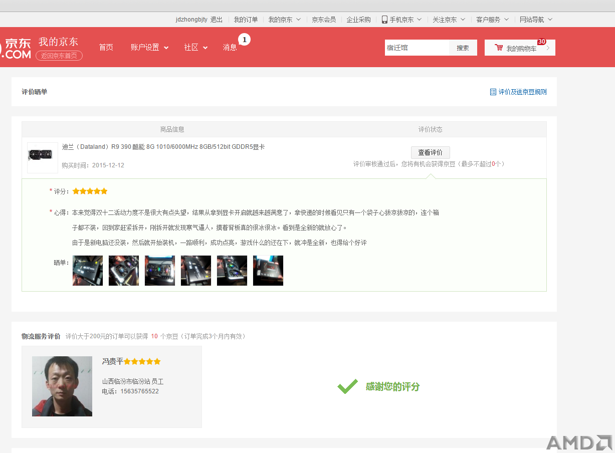Viewport: 615px width, 453px height.
Task: Open the shopping cart icon
Action: click(499, 48)
